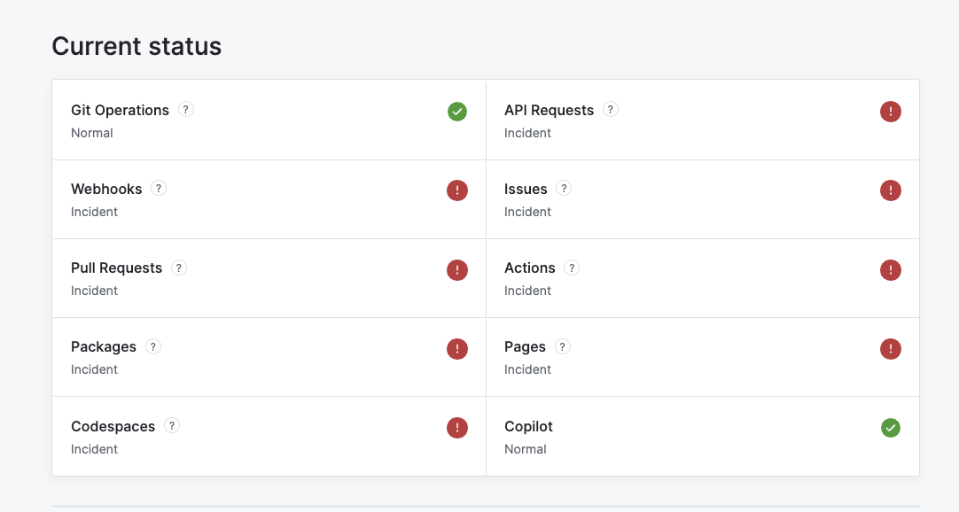959x512 pixels.
Task: Open the Issues help tooltip
Action: pyautogui.click(x=565, y=189)
